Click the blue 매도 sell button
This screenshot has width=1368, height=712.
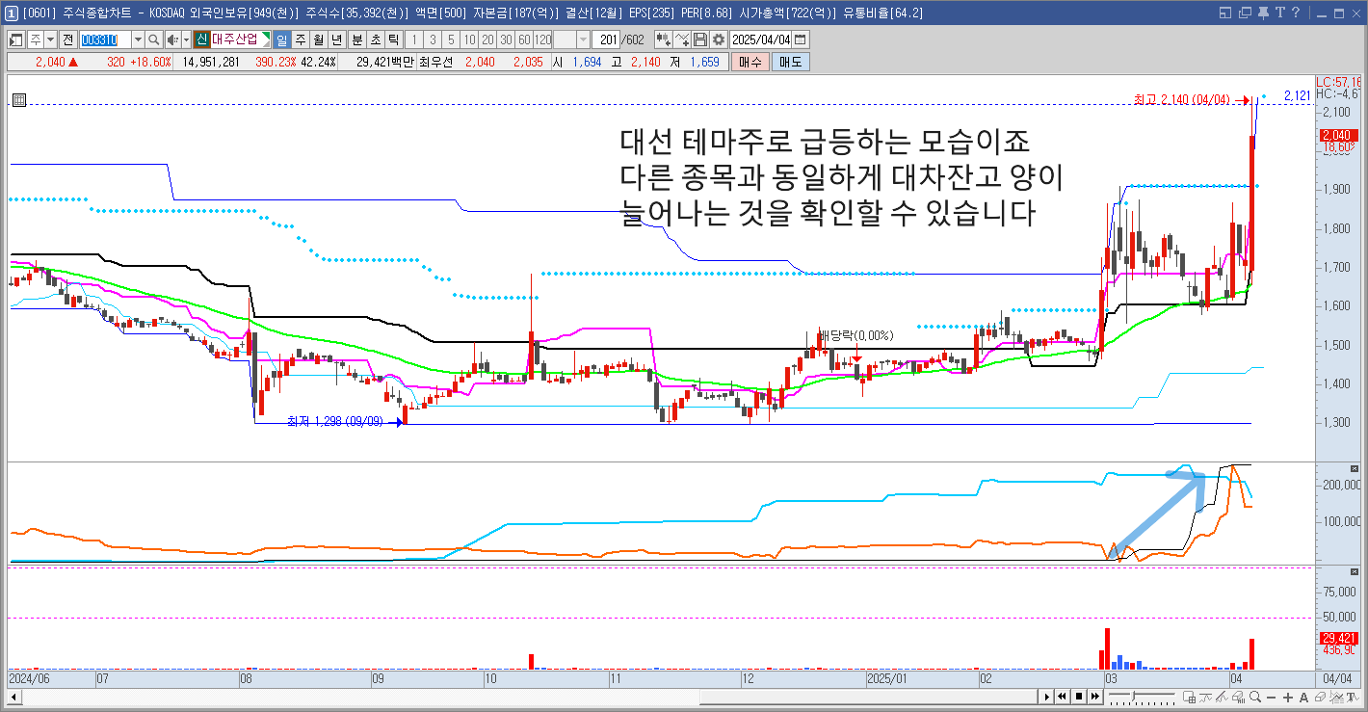click(791, 62)
